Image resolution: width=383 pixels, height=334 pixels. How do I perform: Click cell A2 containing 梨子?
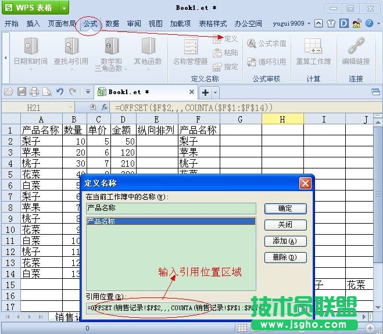click(41, 141)
